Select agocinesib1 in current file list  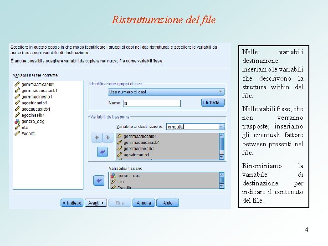coord(33,115)
